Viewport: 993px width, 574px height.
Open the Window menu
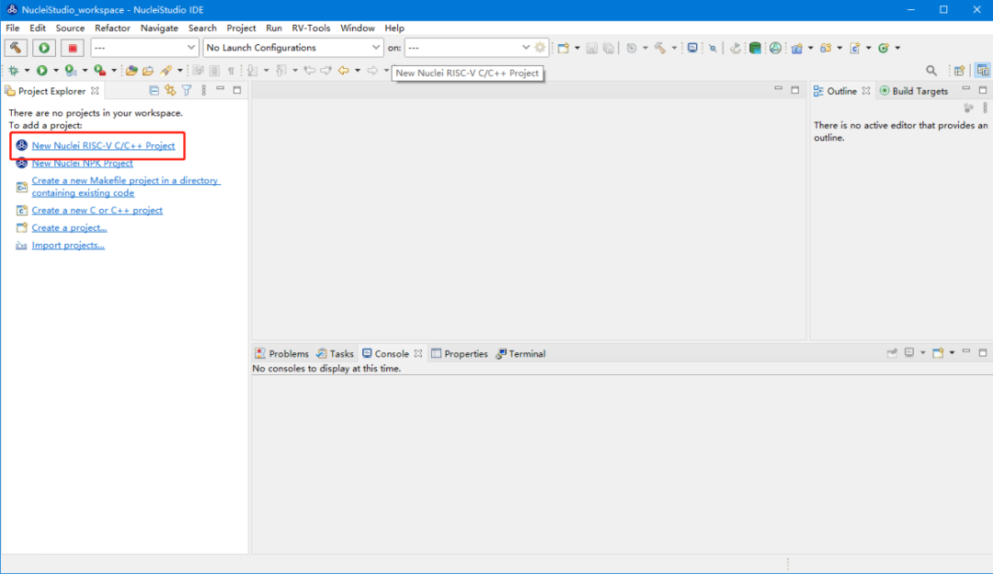point(357,28)
